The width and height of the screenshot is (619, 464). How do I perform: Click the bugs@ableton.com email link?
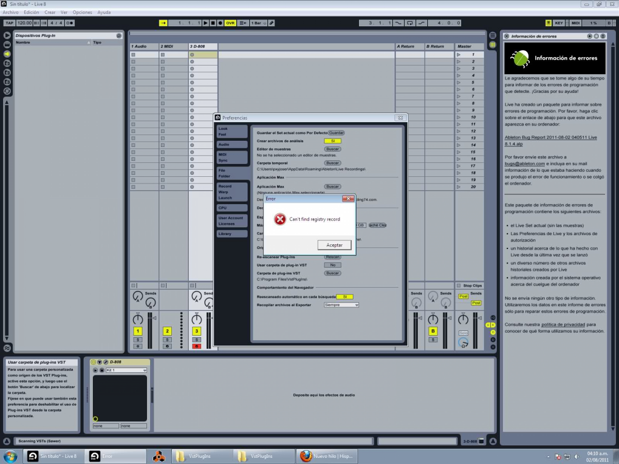(x=525, y=163)
